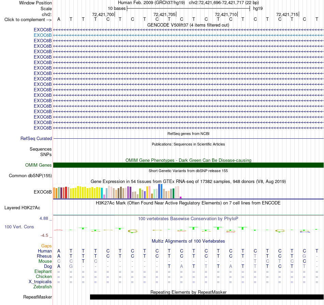Click the '10 bases' scale bar label
Screen dimensions: 324x305
[x=117, y=9]
